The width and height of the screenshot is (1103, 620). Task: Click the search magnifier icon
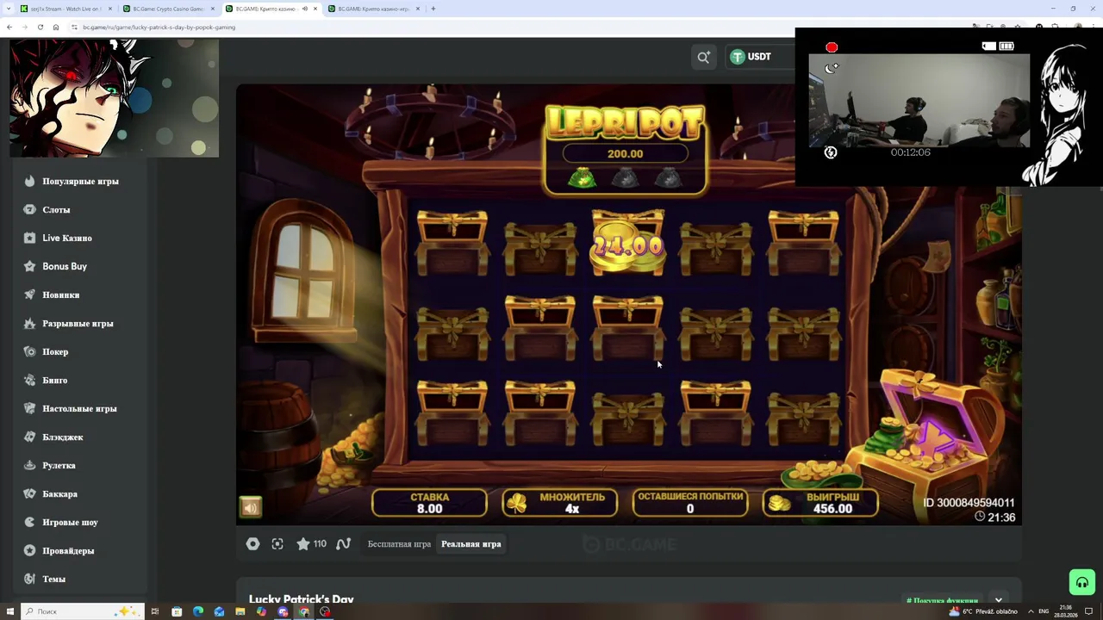(704, 57)
